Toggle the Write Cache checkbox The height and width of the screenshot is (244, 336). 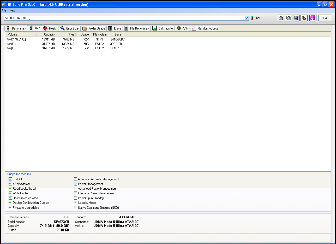tap(10, 193)
